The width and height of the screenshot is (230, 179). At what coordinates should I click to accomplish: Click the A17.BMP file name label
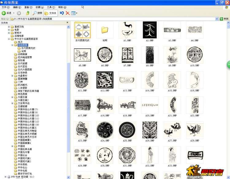[82, 116]
